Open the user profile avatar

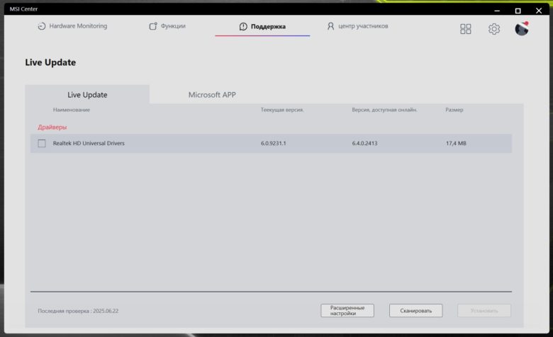tap(522, 28)
